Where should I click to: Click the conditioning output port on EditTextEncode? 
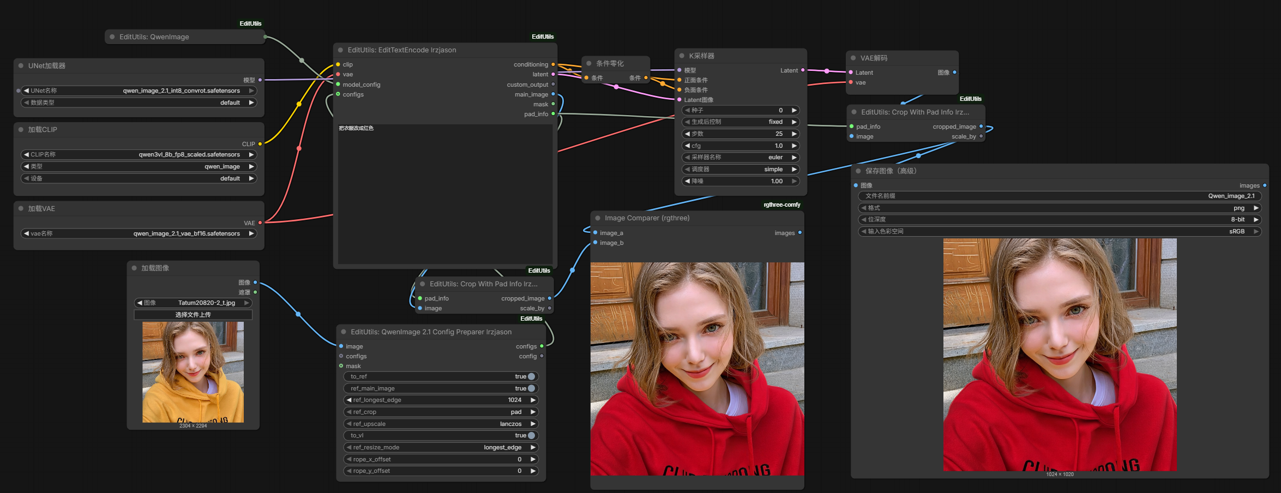click(x=553, y=64)
